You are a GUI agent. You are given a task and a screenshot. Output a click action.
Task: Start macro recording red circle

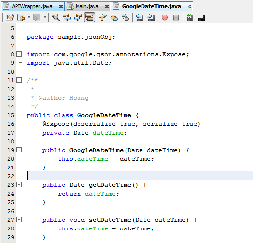click(165, 17)
